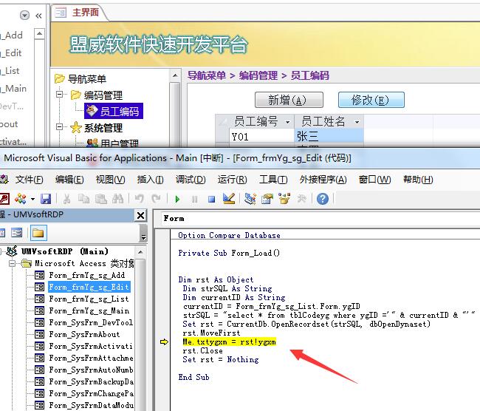
Task: Click scroll-up arrow in project tree
Action: click(140, 252)
